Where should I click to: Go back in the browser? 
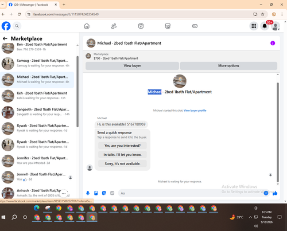(x=3, y=14)
